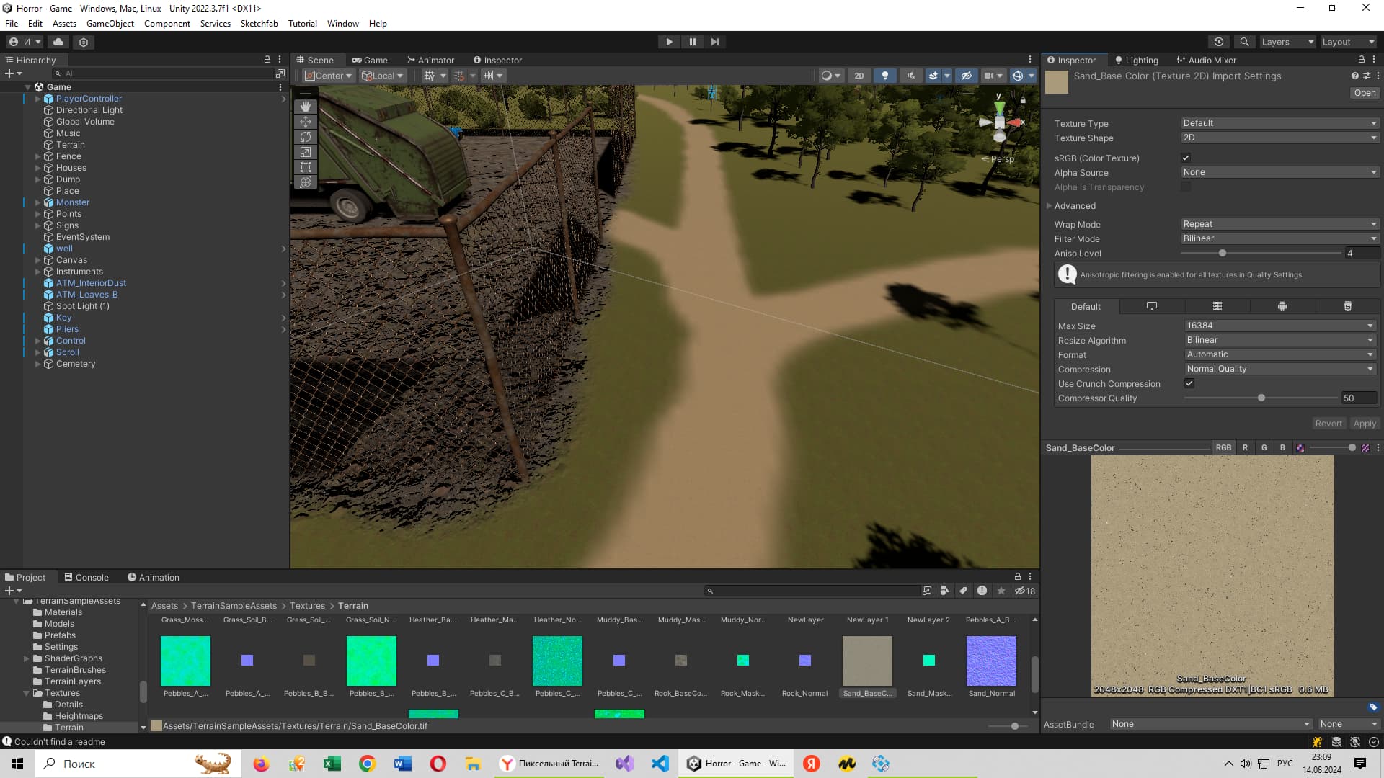Click Apply to save texture import settings
The image size is (1384, 778).
pos(1365,423)
